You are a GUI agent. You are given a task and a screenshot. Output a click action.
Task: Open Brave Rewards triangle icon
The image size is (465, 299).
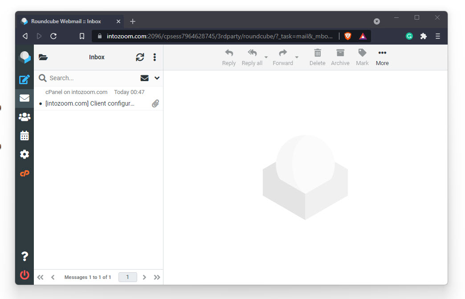(x=363, y=36)
